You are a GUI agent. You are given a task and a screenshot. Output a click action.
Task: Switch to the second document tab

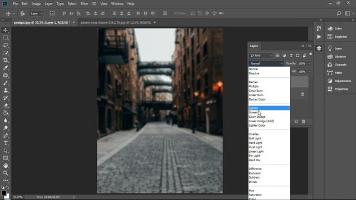116,22
